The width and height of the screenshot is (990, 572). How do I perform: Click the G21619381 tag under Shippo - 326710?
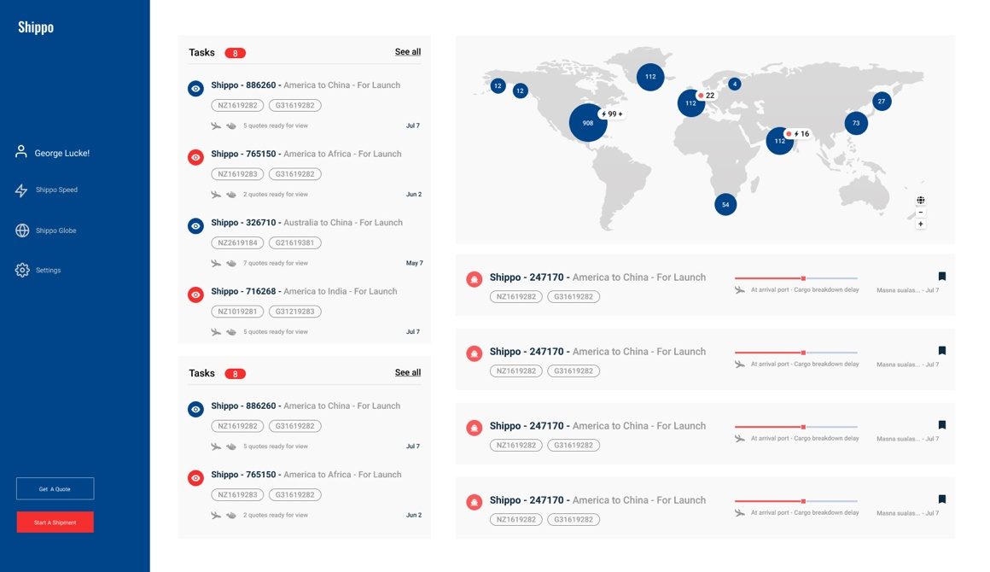(294, 242)
